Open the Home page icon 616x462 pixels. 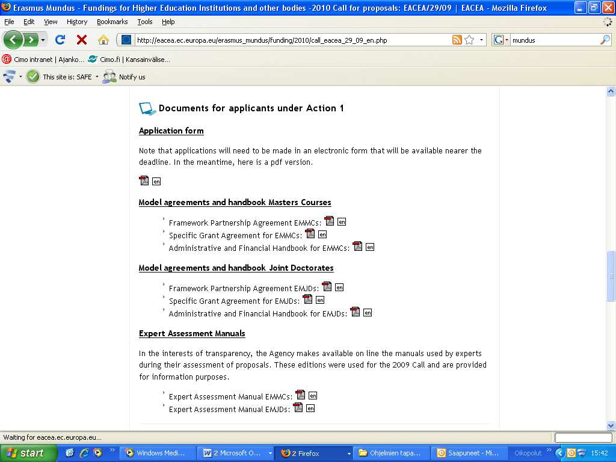(103, 40)
